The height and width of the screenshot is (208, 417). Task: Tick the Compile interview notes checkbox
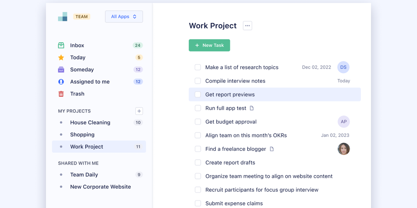(x=198, y=81)
